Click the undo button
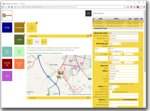Image resolution: width=150 pixels, height=111 pixels. point(88,13)
